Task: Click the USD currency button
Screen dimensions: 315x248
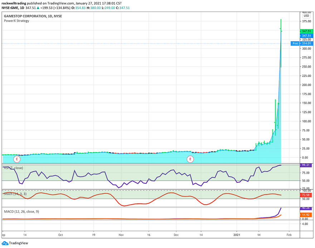Action: (306, 16)
